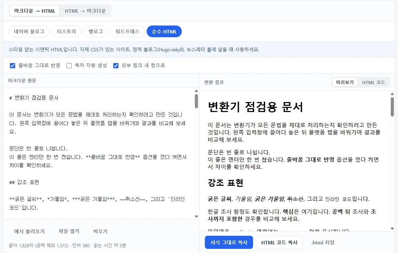Select the 네이버 블로그 platform
Viewport: 398px width, 253px height.
(x=29, y=31)
